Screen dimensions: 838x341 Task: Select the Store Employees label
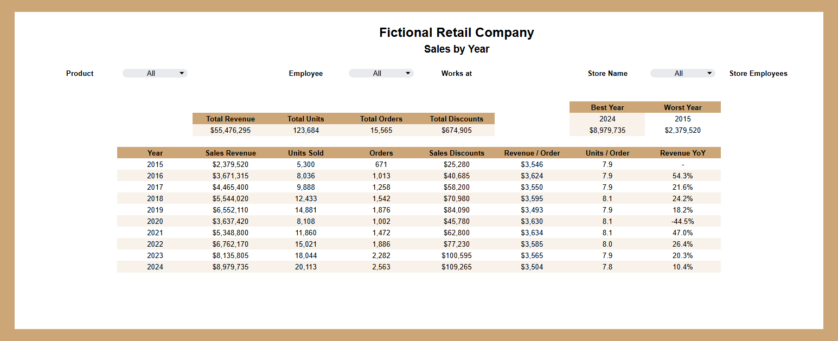pos(758,73)
